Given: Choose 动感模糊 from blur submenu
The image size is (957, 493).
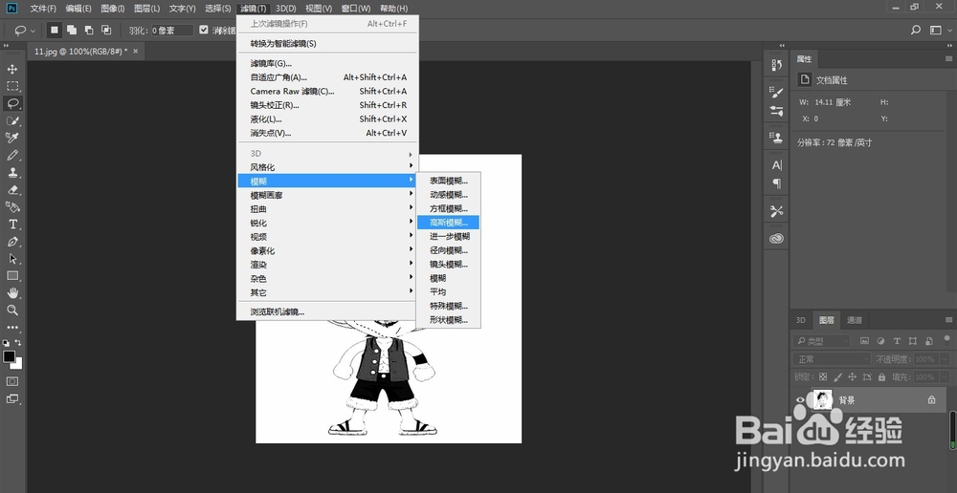Looking at the screenshot, I should click(449, 194).
